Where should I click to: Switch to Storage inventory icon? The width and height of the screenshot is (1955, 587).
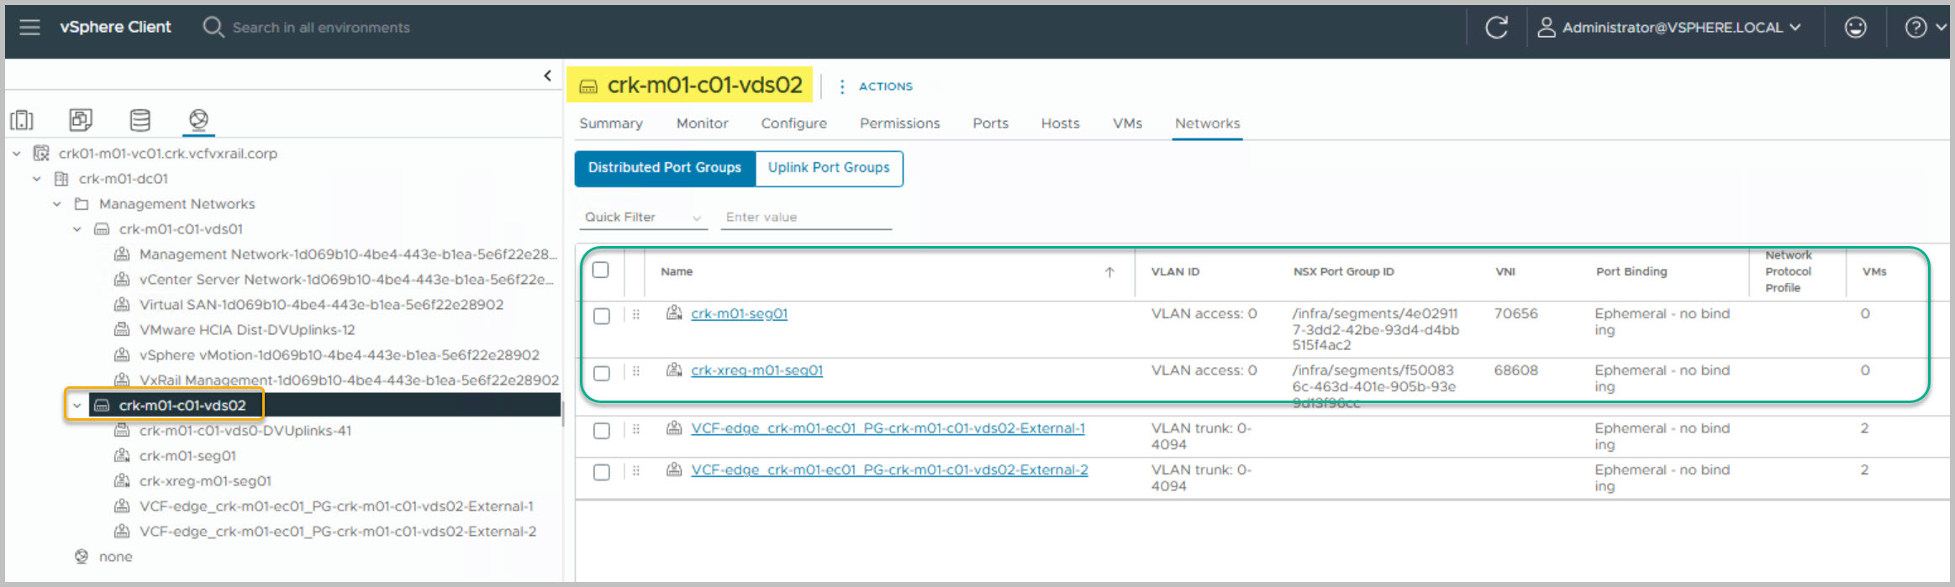click(x=140, y=120)
